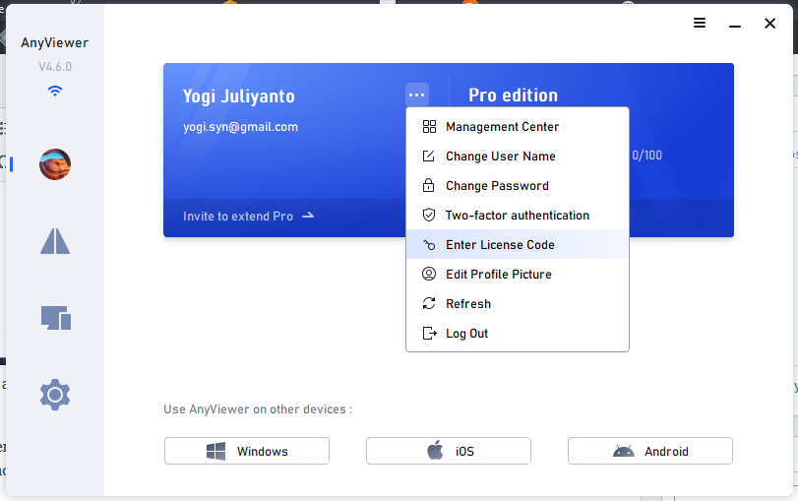Open Two-factor authentication settings
This screenshot has height=501, width=798.
click(x=517, y=216)
